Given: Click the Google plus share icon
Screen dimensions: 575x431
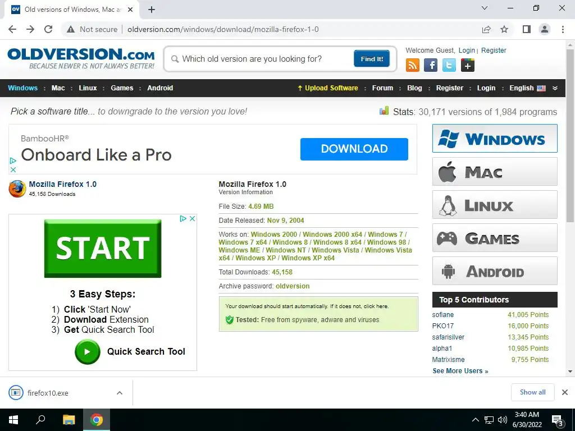Looking at the screenshot, I should (468, 66).
